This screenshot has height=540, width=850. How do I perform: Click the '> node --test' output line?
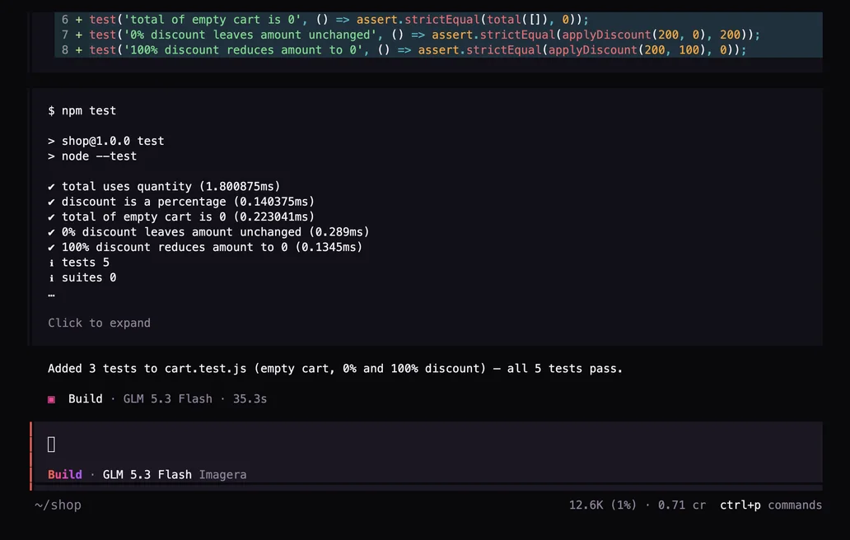pos(92,156)
